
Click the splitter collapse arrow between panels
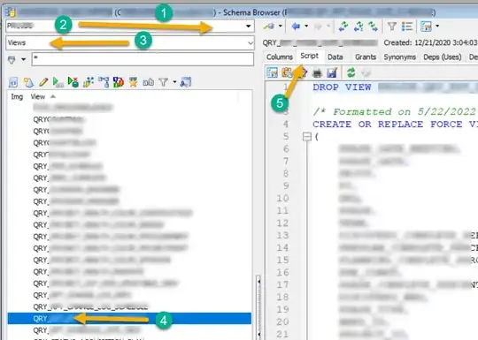pos(258,282)
